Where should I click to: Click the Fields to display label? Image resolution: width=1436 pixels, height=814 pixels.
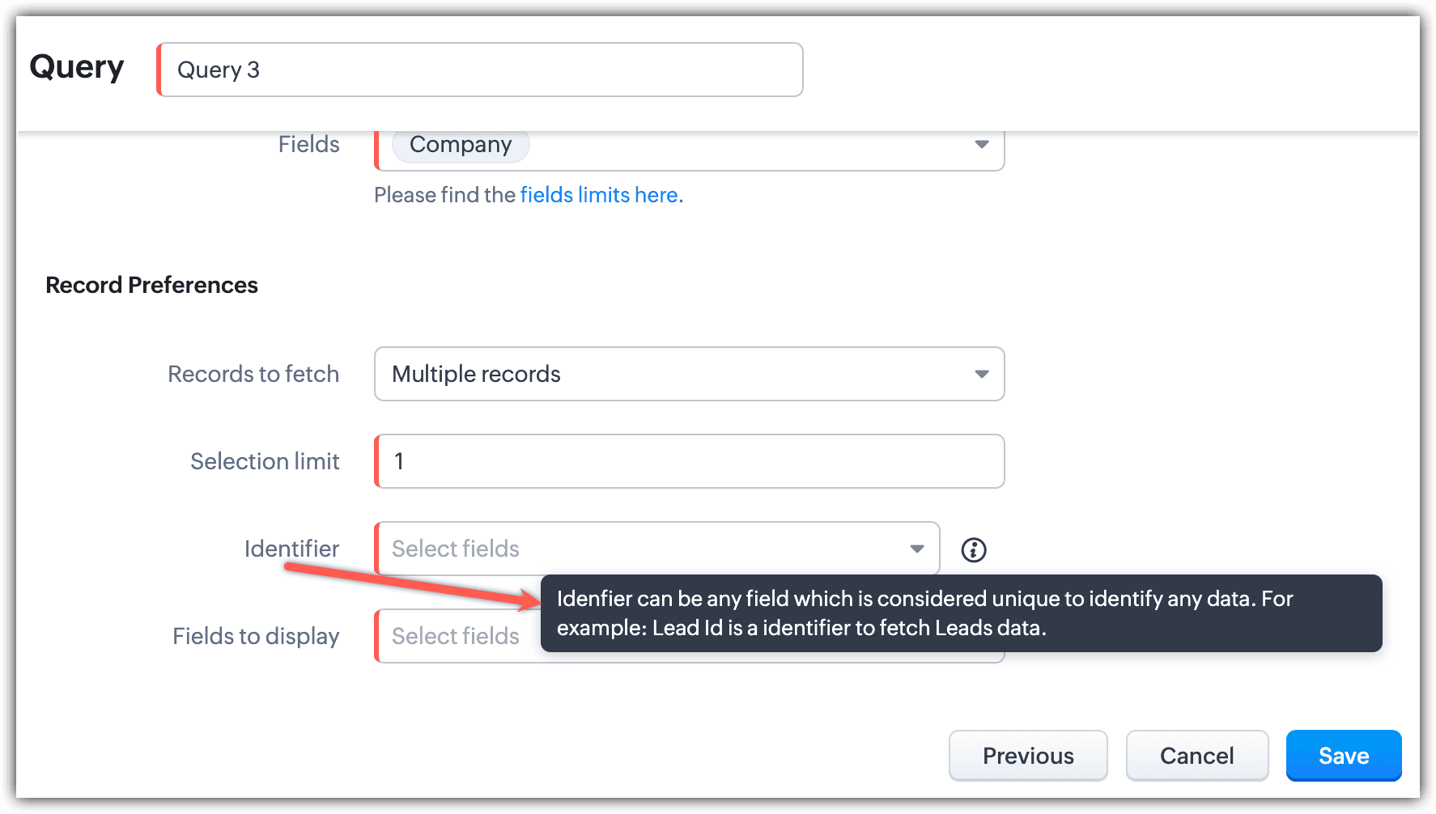click(x=256, y=636)
